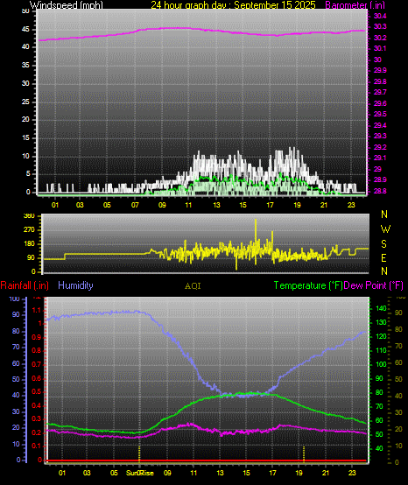Click hour 15 on the bottom humidity graph time axis
Viewport: 408px width, 485px height.
click(246, 473)
